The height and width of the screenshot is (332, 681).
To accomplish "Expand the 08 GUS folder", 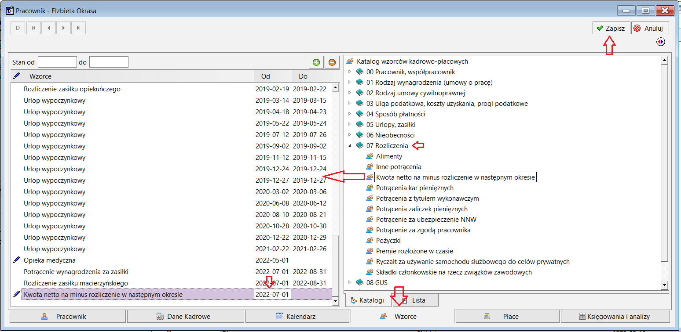I will [349, 282].
